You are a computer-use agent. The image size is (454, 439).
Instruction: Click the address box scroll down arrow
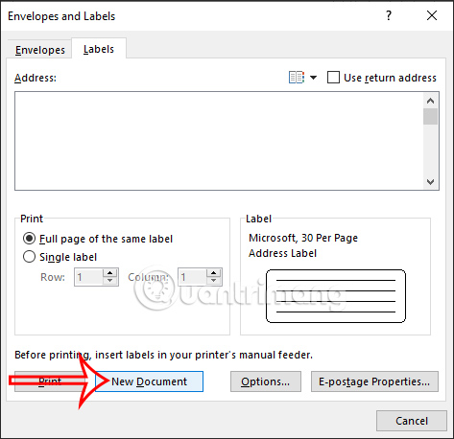point(431,182)
